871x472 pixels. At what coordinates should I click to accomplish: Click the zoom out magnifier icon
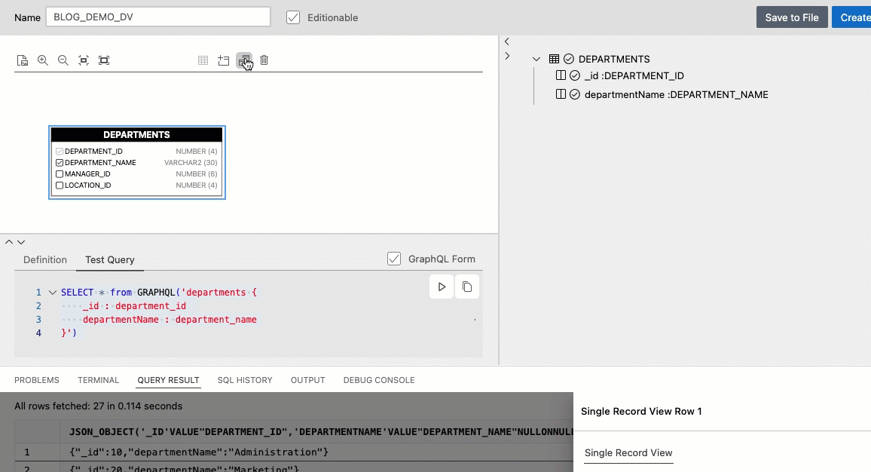63,60
